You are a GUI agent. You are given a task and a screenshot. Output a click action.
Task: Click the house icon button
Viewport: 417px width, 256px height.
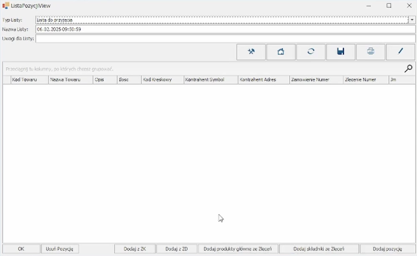281,52
